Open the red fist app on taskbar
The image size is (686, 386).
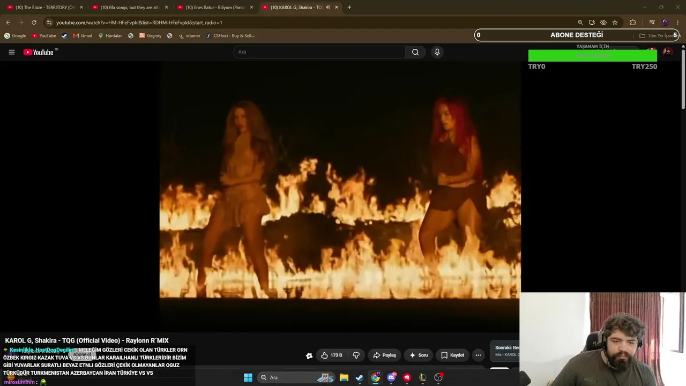coord(407,377)
